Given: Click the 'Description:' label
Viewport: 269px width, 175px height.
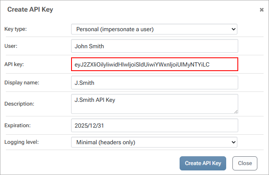Looking at the screenshot, I should [x=19, y=104].
